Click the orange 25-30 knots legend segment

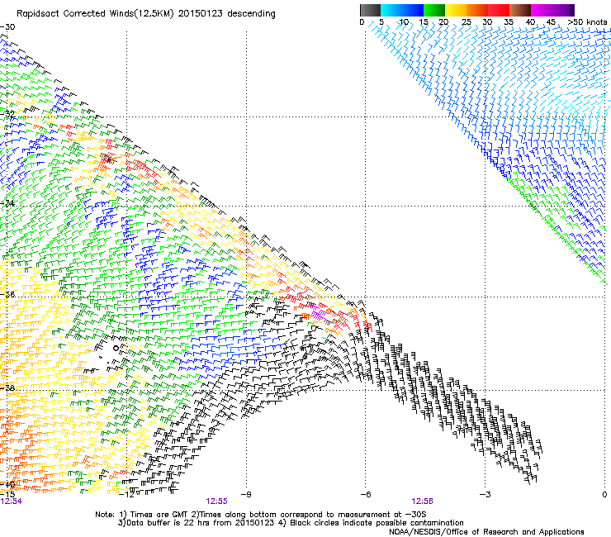coord(477,10)
